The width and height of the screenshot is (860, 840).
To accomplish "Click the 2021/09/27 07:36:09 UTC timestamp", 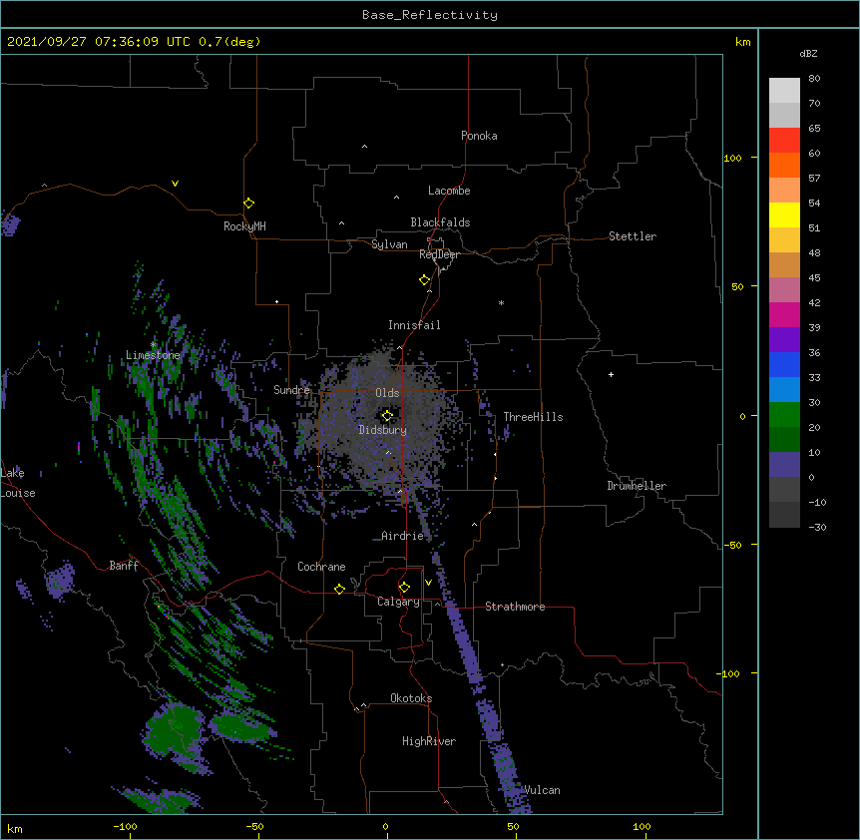I will click(98, 42).
